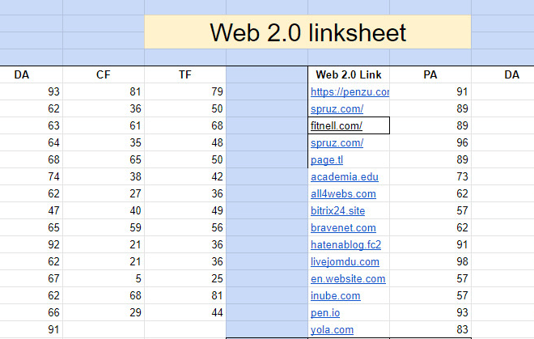Select DA cell with value 47
The image size is (534, 339).
(x=32, y=211)
